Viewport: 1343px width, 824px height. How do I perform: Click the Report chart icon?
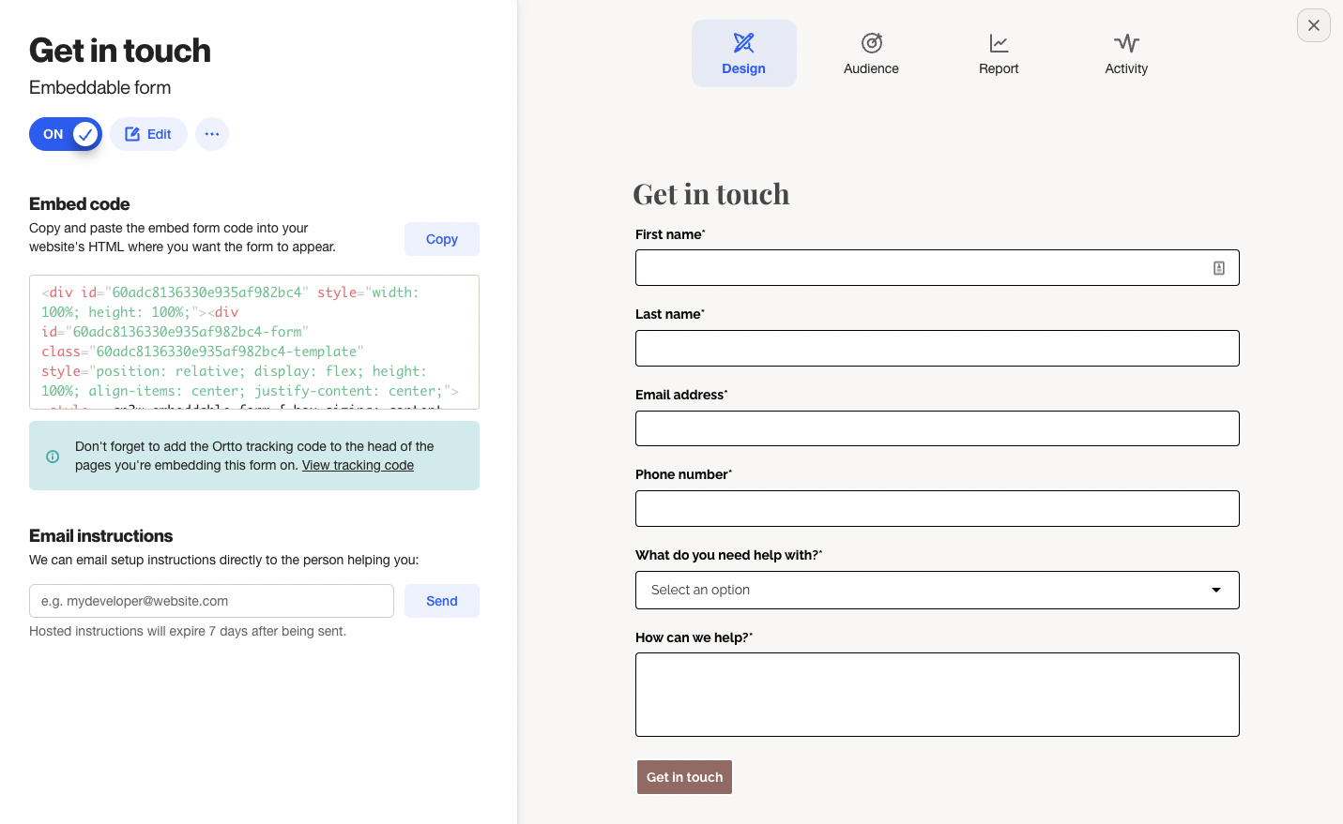pos(999,43)
